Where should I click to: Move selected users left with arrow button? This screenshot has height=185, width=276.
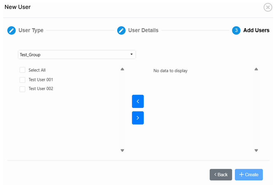point(138,101)
